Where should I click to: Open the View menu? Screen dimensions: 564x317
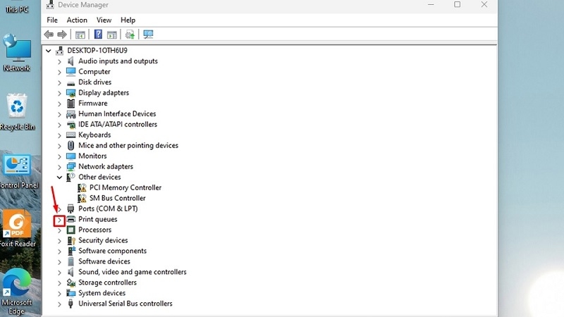[104, 20]
